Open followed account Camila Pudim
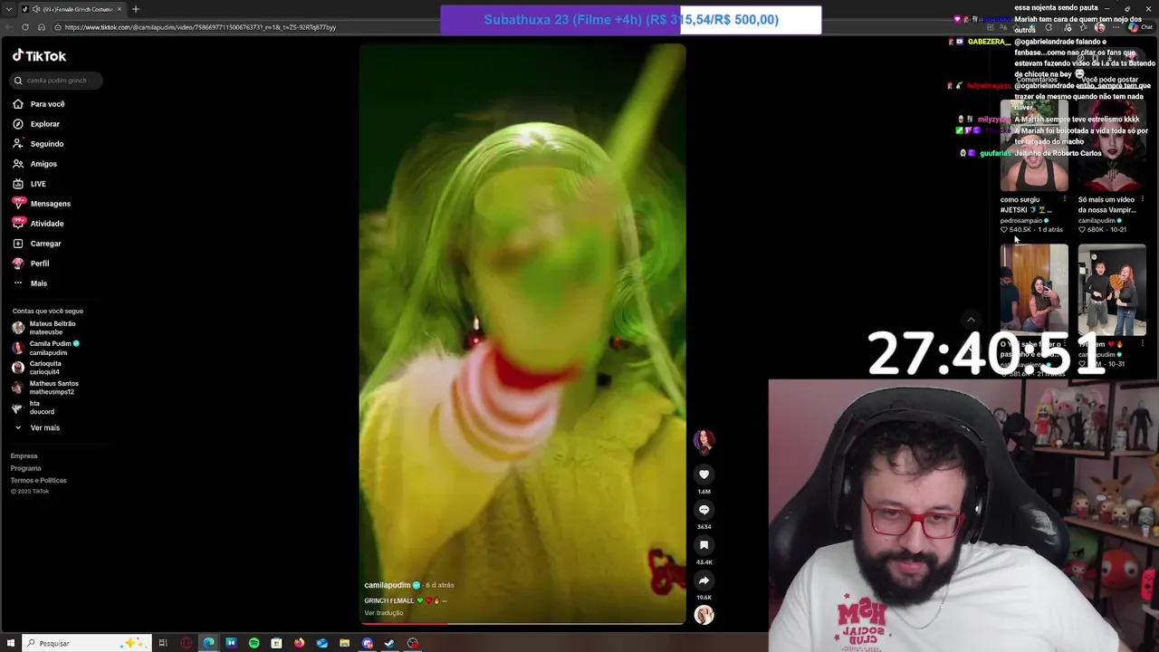 point(46,348)
